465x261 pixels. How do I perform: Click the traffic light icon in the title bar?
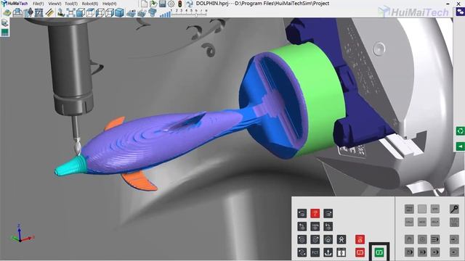pyautogui.click(x=179, y=4)
